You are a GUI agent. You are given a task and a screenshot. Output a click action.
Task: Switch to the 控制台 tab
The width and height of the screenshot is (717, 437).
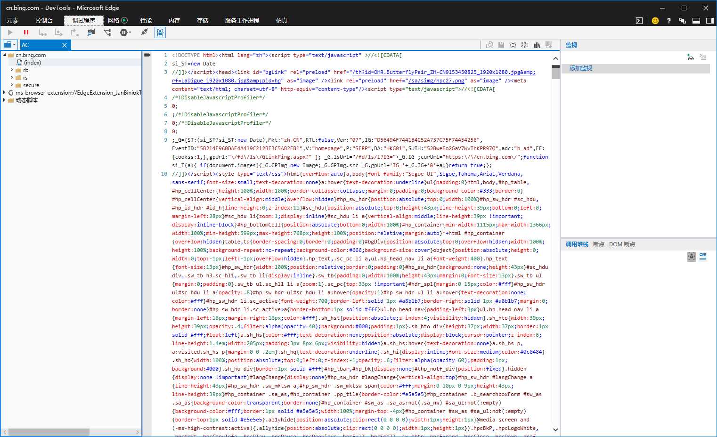[x=44, y=21]
